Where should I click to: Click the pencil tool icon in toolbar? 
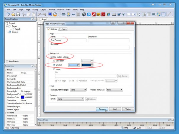point(169,14)
